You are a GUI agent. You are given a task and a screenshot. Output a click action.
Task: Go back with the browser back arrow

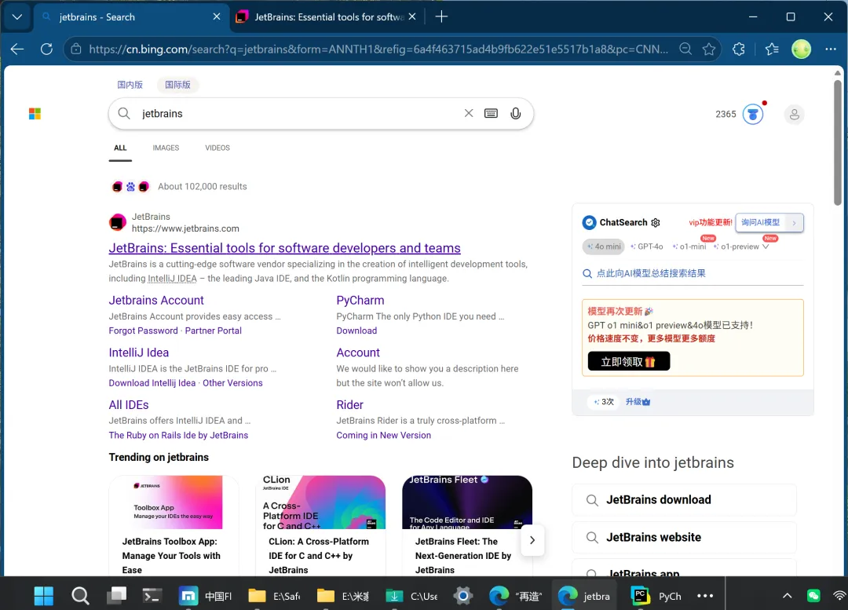click(x=17, y=49)
